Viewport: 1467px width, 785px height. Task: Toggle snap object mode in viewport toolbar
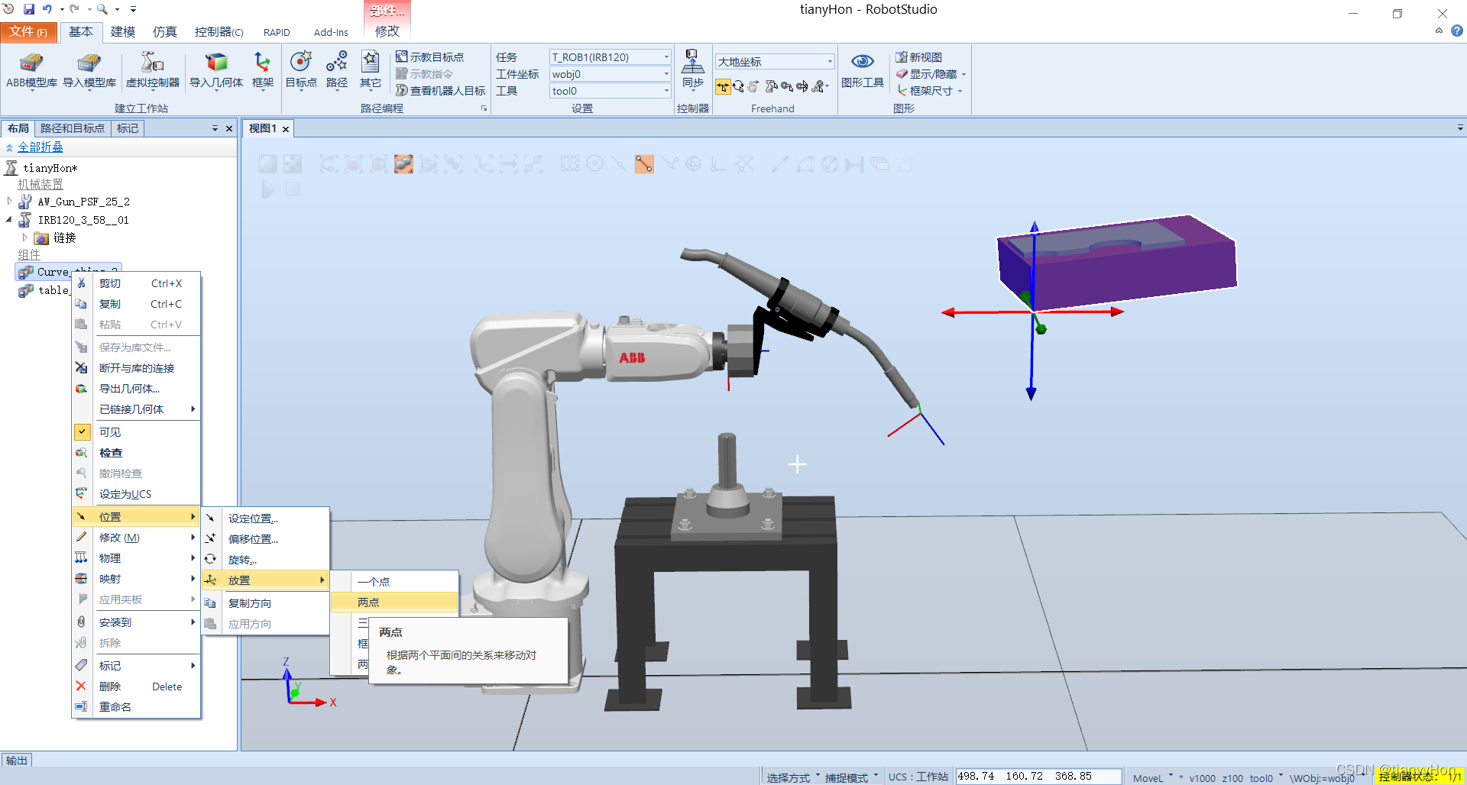click(570, 163)
